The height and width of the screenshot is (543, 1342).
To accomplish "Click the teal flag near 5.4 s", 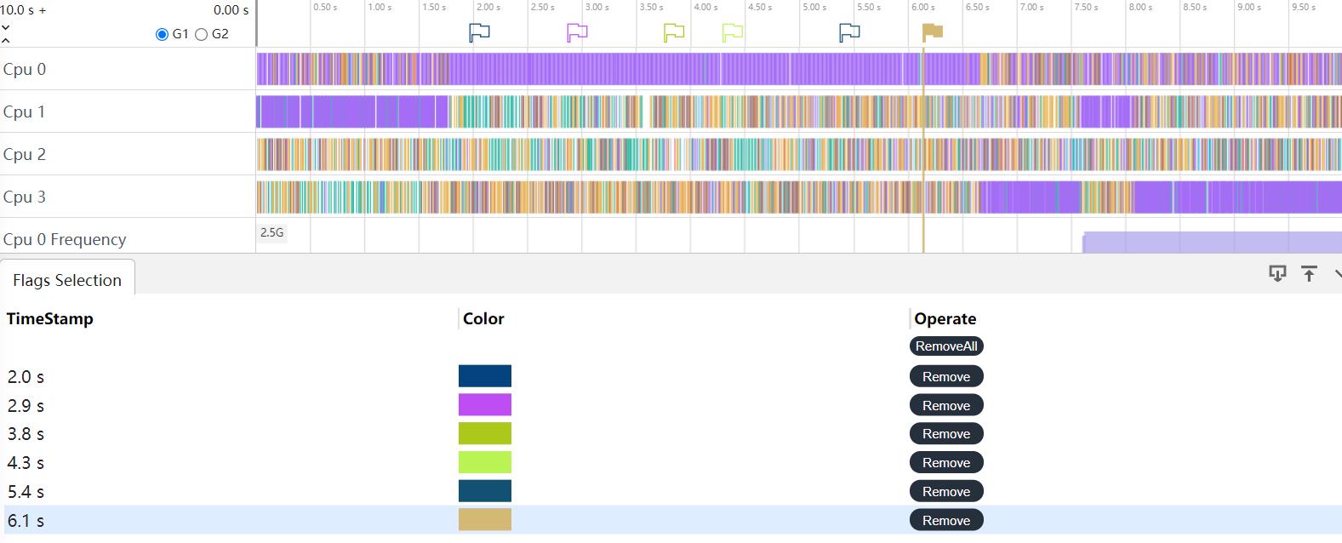I will tap(849, 32).
